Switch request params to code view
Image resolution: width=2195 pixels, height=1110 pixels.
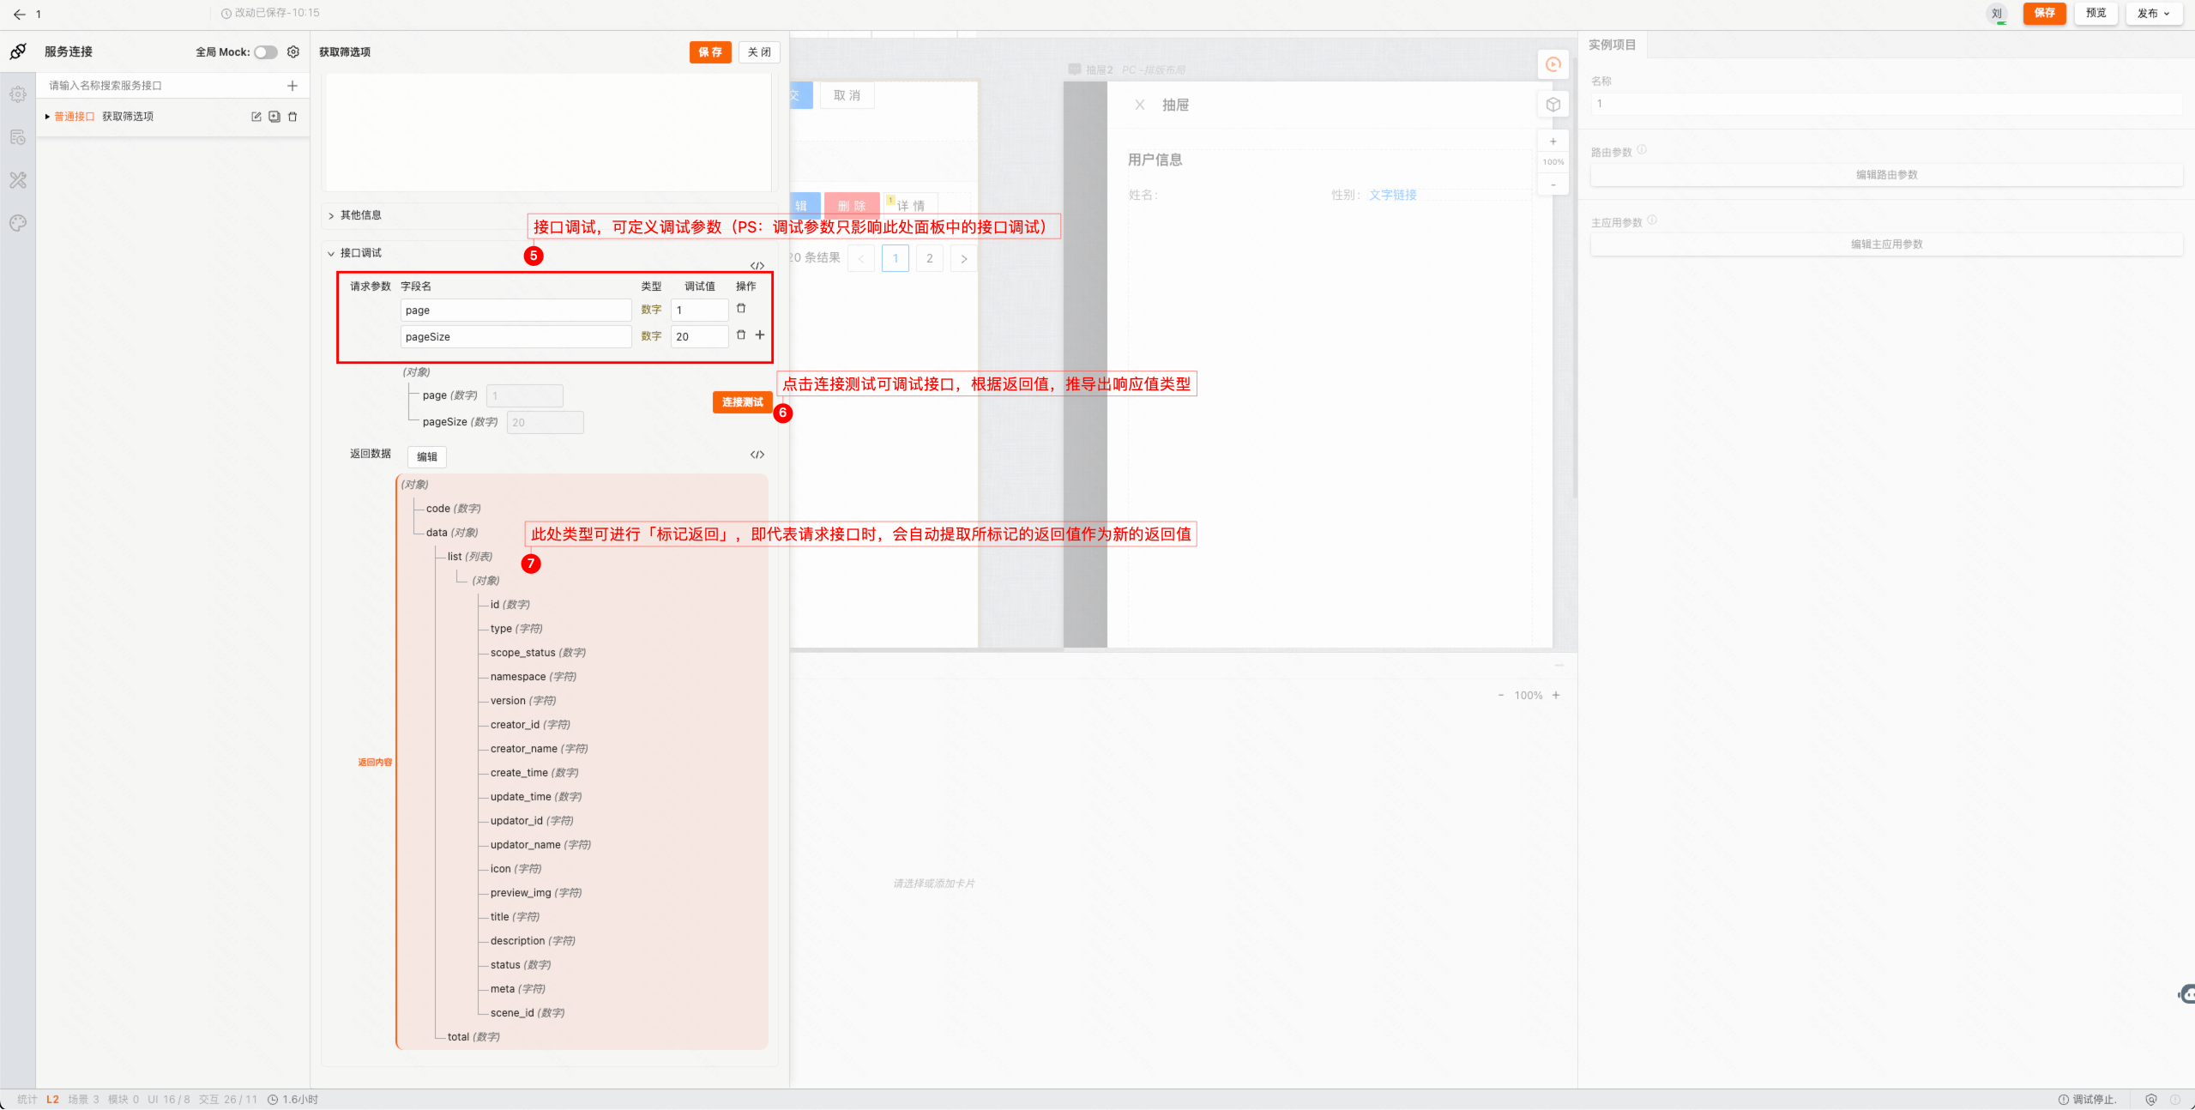pyautogui.click(x=757, y=266)
